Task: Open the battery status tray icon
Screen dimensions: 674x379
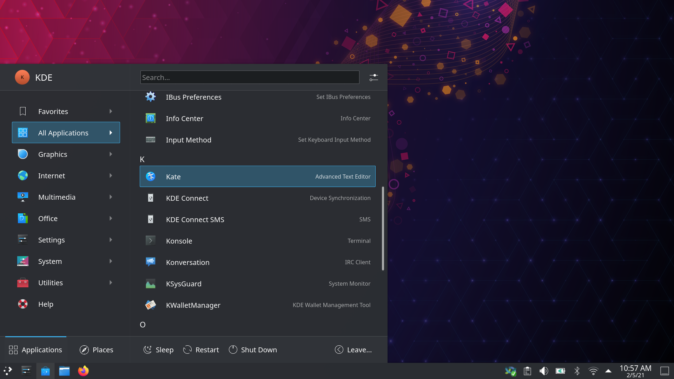Action: tap(560, 371)
